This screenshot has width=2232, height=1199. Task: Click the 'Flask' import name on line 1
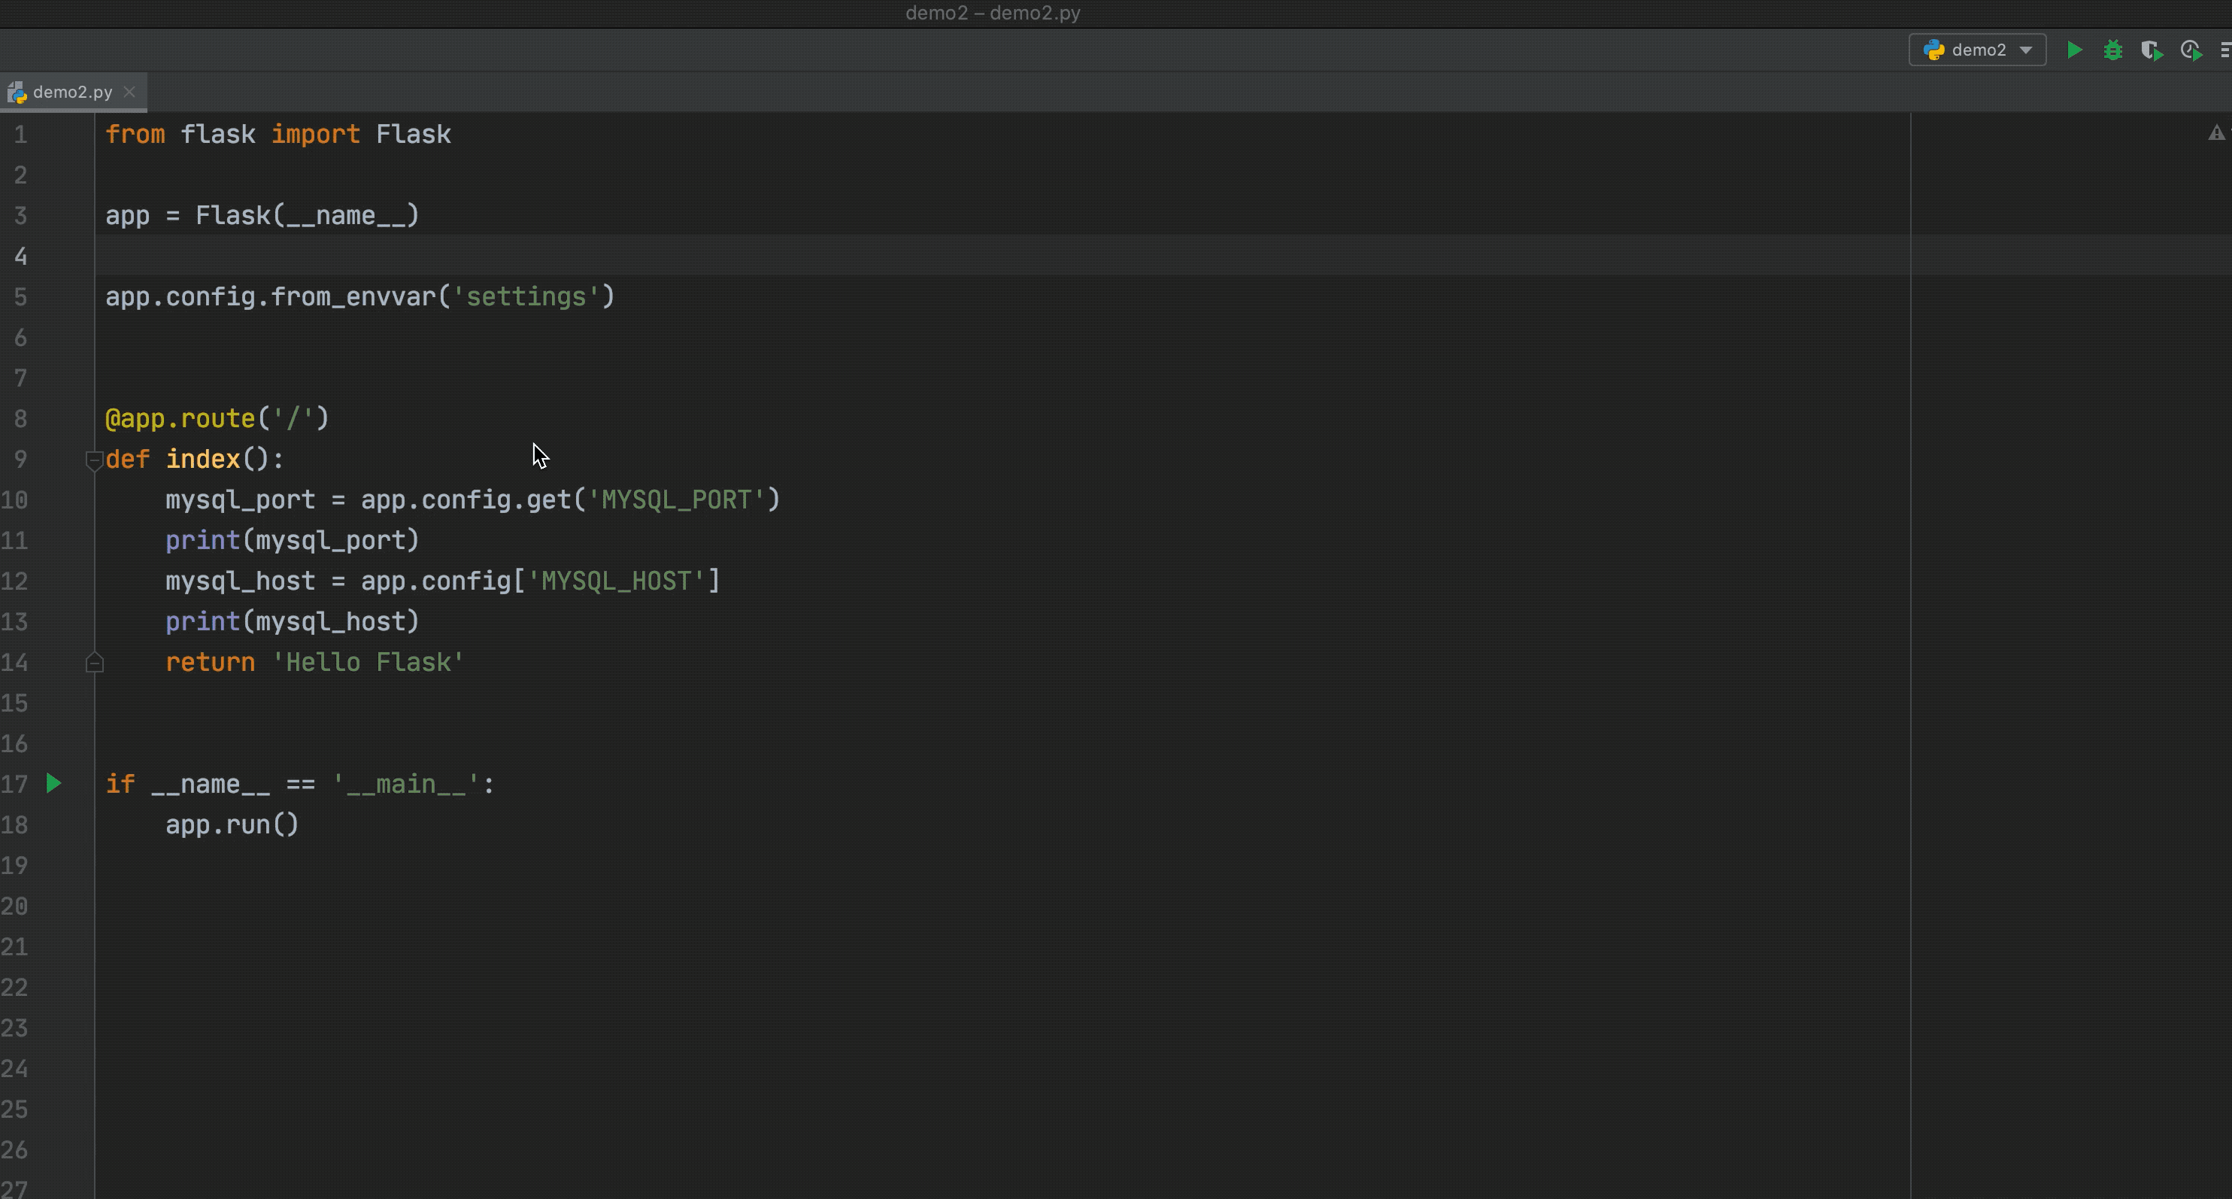click(x=414, y=135)
